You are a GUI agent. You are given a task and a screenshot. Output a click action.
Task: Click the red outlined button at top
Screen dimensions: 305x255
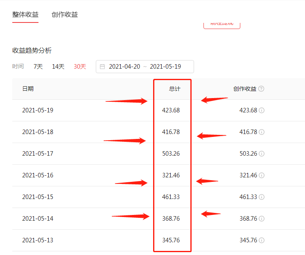pyautogui.click(x=222, y=24)
